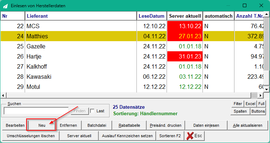This screenshot has width=270, height=143.
Task: Sort by the Lieferant column header
Action: (81, 16)
